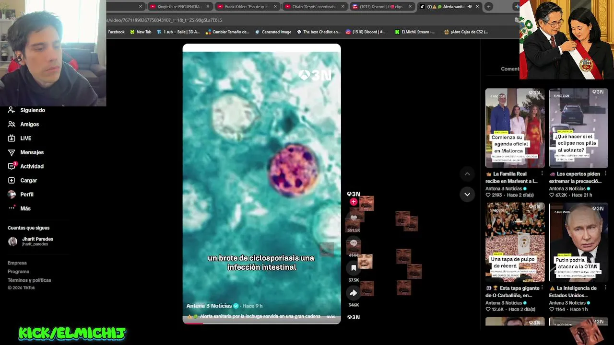Click 'Los expertos piden extremar la precaución' title
Image resolution: width=614 pixels, height=345 pixels.
click(575, 178)
